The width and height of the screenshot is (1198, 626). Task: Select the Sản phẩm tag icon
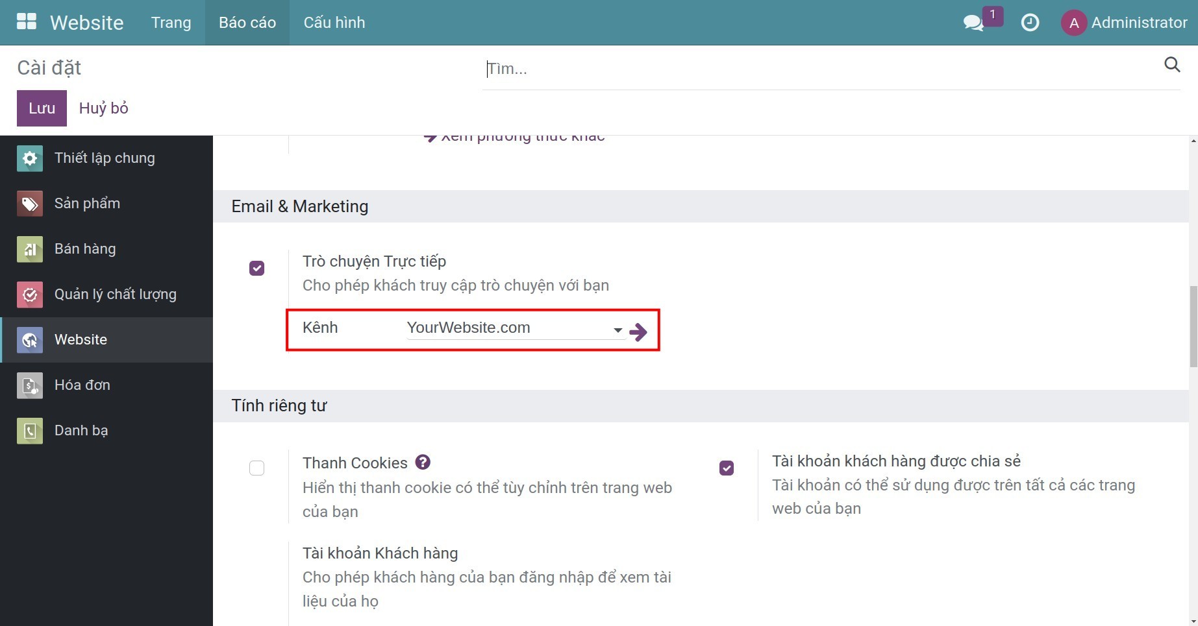tap(29, 203)
